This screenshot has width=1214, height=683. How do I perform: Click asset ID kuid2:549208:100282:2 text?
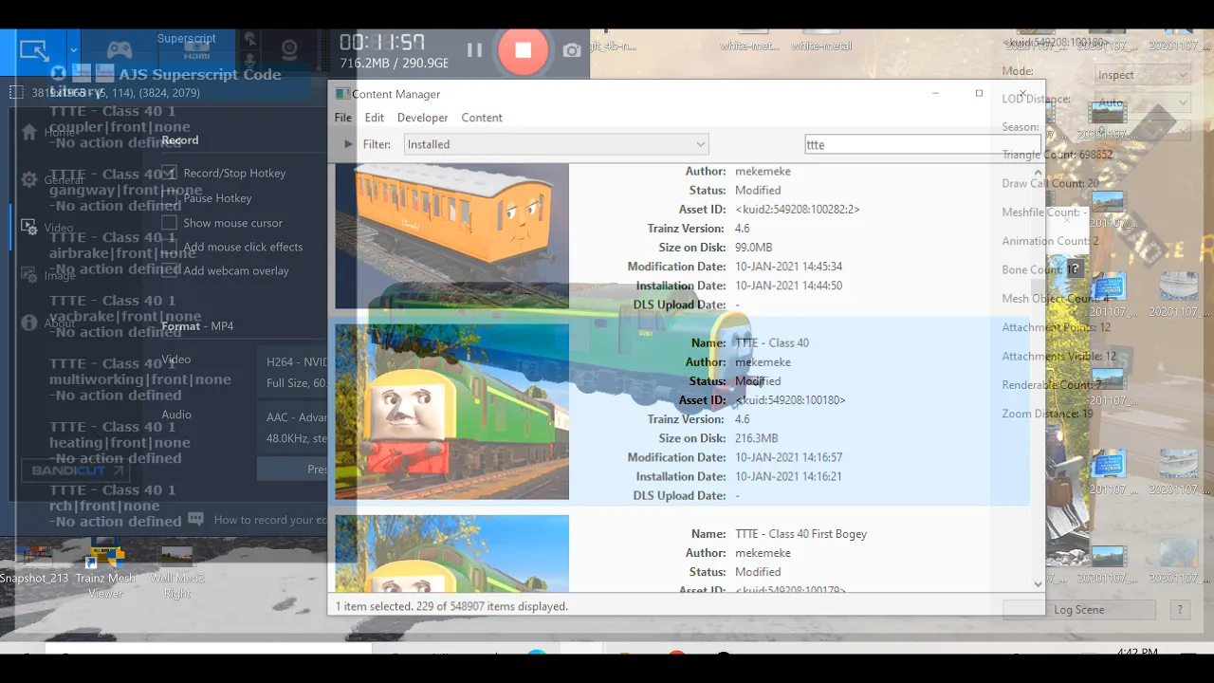(798, 210)
